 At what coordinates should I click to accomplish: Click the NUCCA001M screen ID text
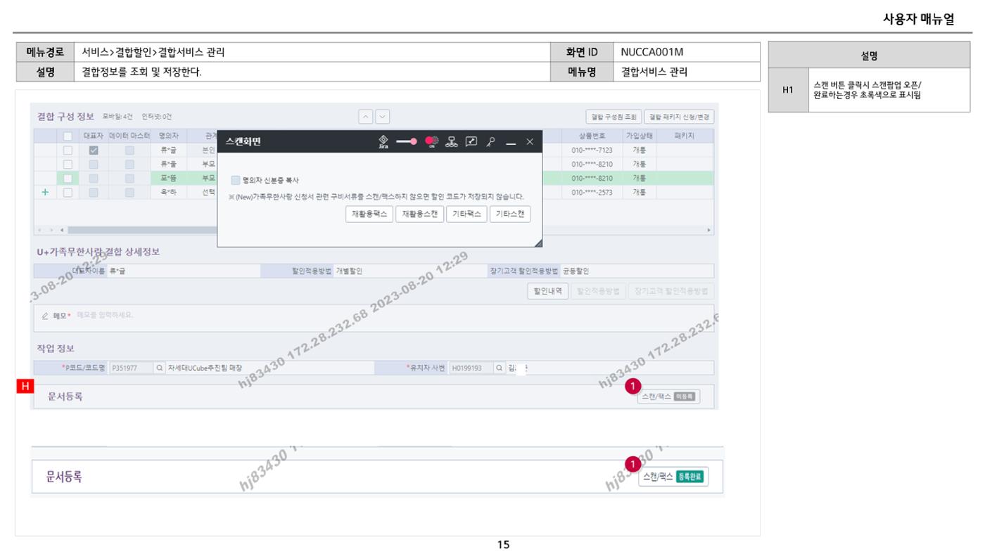point(653,51)
